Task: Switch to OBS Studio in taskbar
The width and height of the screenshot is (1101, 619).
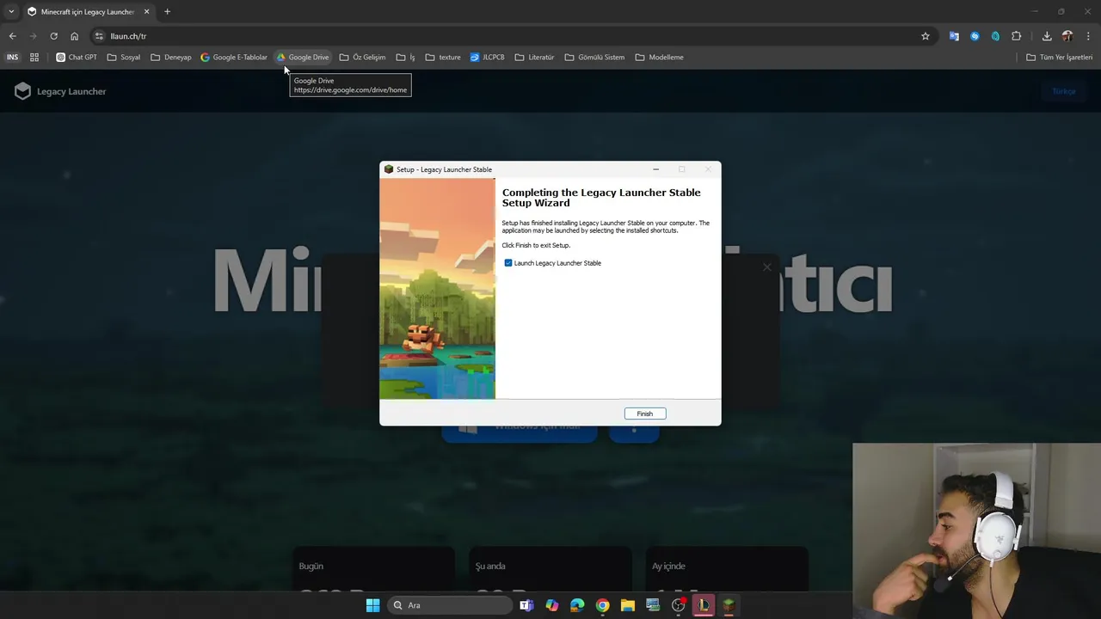Action: click(679, 605)
